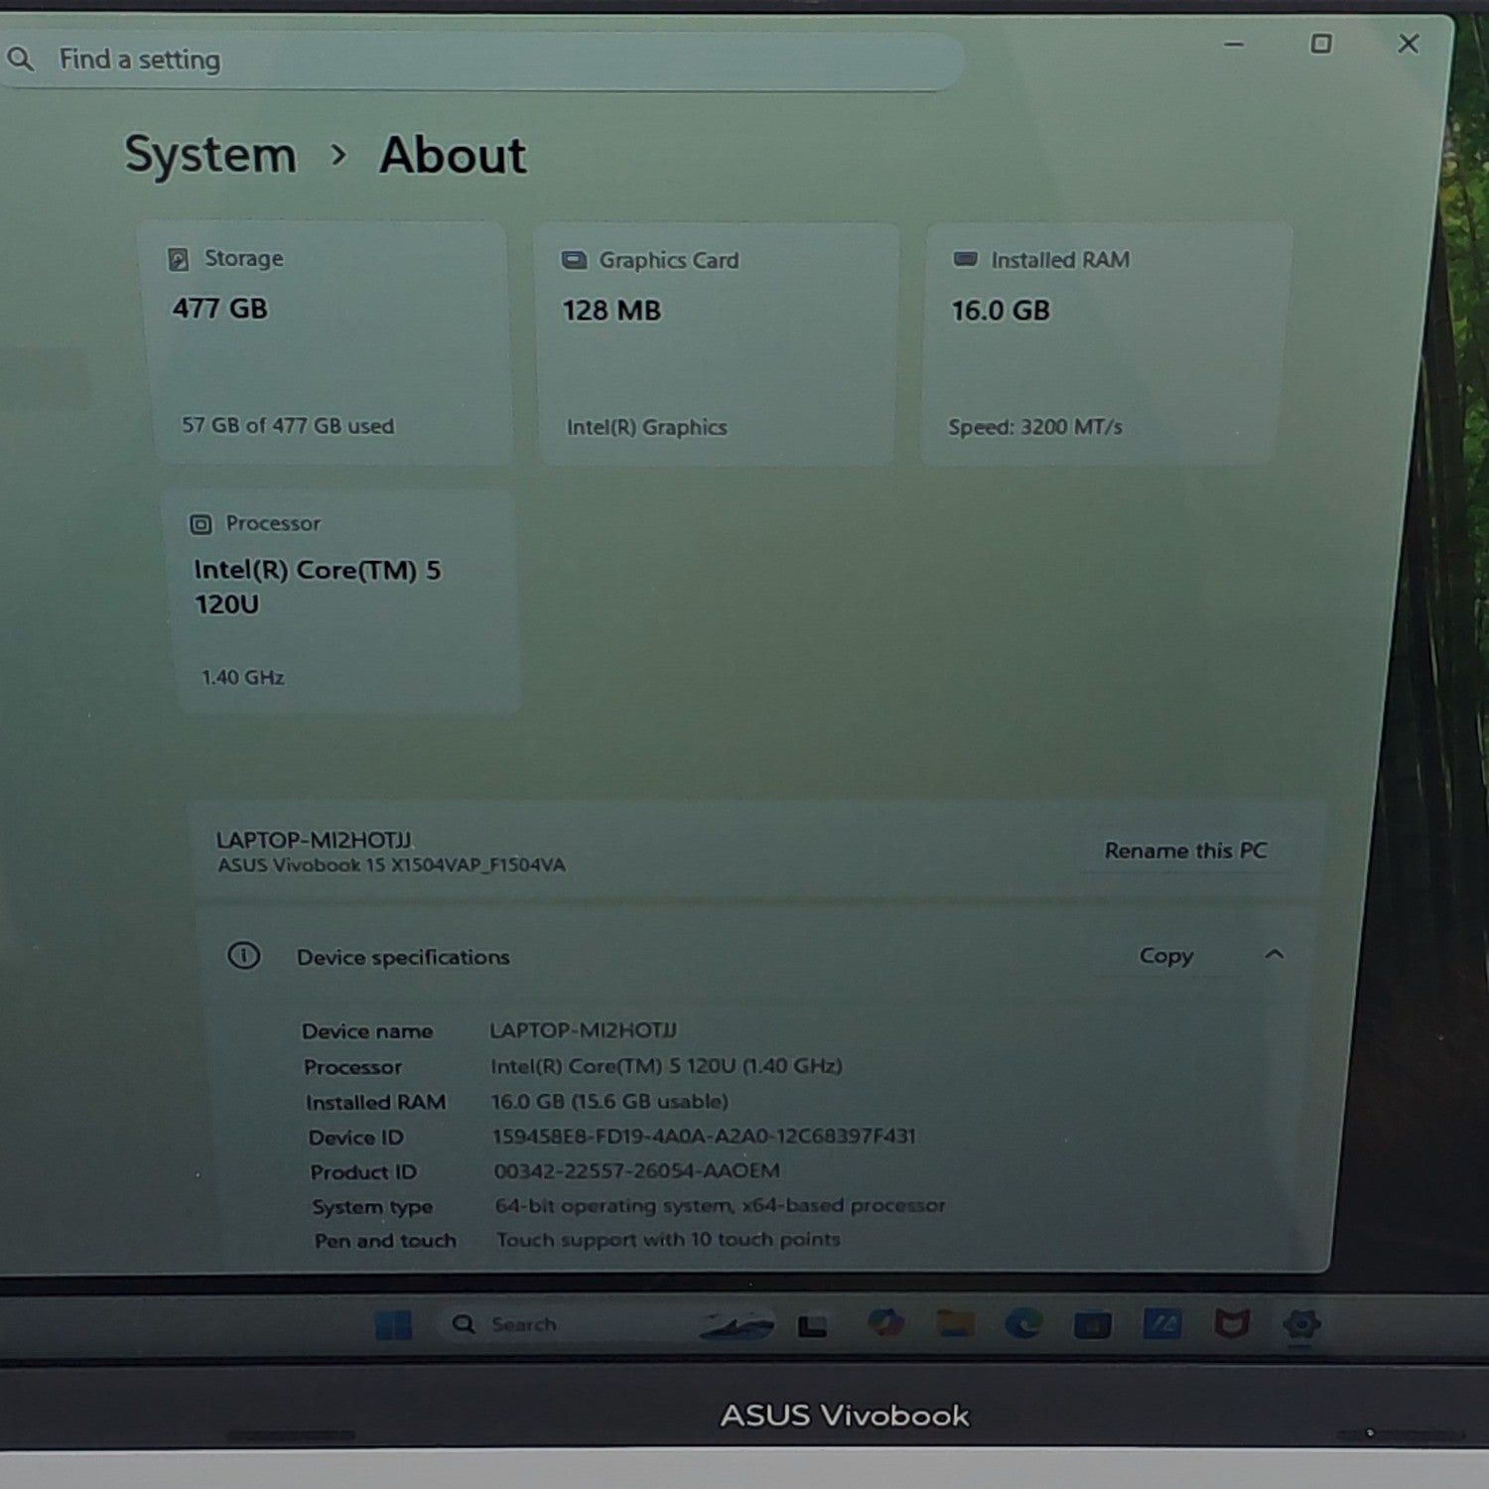
Task: Open the Windows Start menu
Action: pos(393,1325)
